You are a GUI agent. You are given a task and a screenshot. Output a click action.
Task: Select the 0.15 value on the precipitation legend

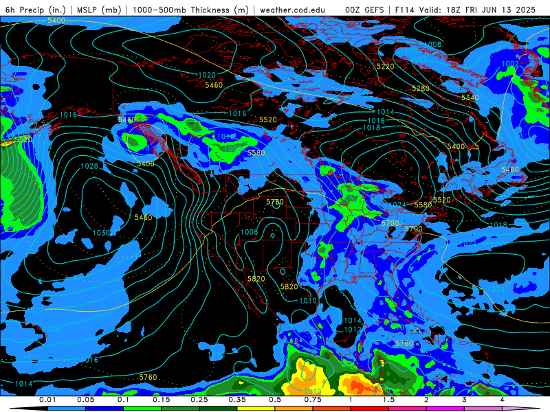tap(161, 400)
